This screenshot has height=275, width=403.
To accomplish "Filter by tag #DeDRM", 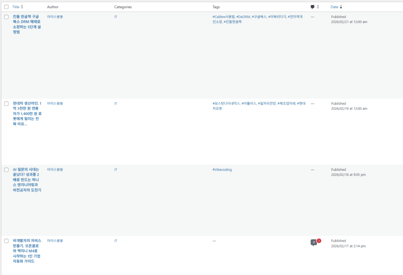I will pos(243,17).
